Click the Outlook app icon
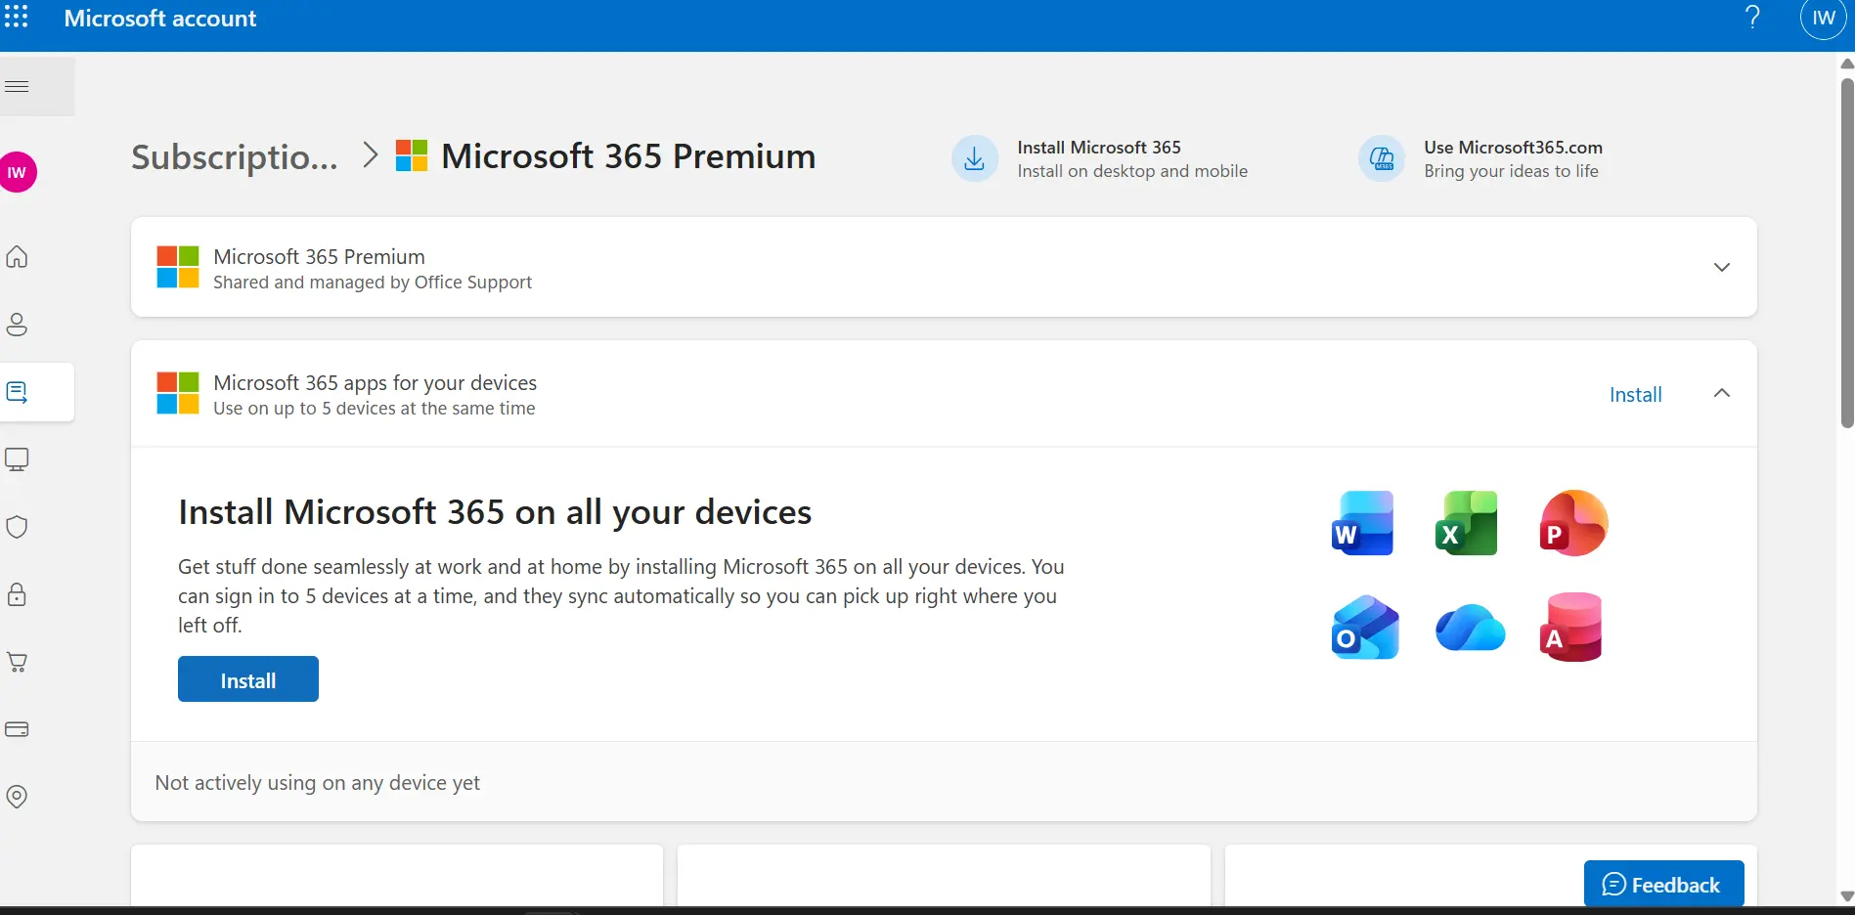Viewport: 1855px width, 915px height. point(1365,628)
